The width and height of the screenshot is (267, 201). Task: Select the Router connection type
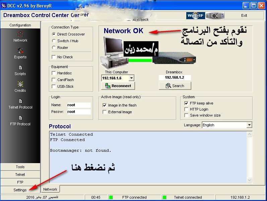click(x=54, y=48)
